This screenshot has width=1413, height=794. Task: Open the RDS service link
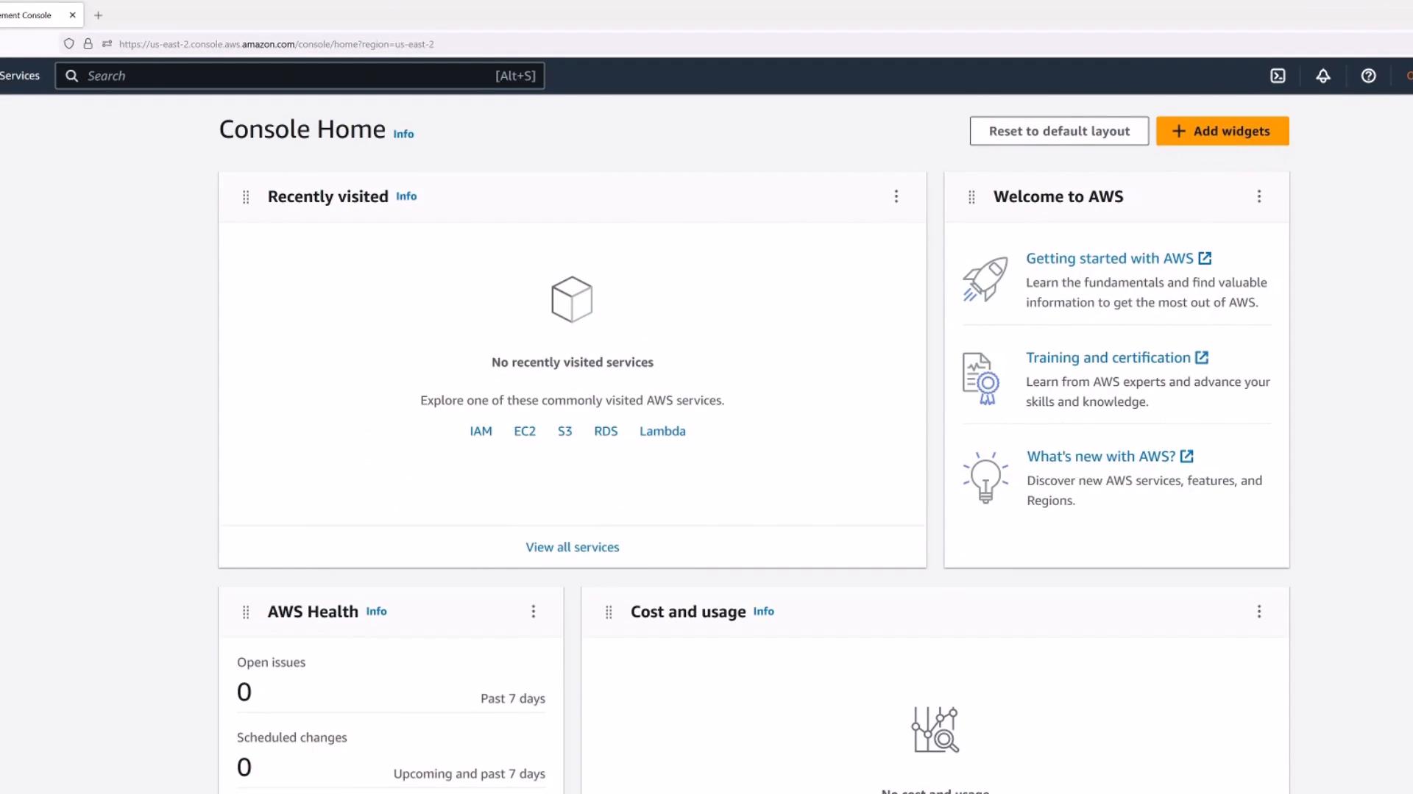pyautogui.click(x=606, y=431)
